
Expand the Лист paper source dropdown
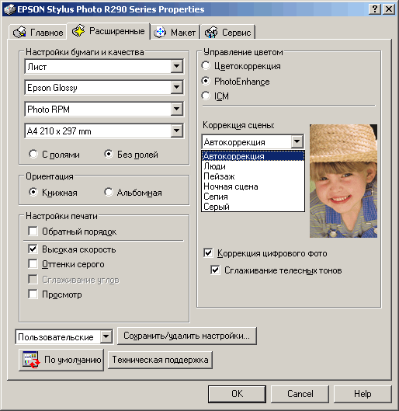(177, 66)
